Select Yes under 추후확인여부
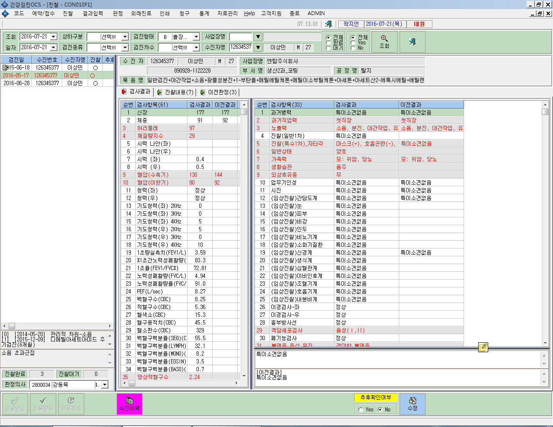 361,410
